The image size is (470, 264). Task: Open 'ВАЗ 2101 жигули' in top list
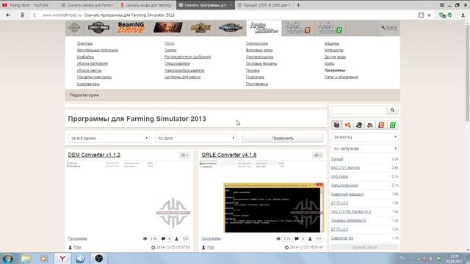345,168
